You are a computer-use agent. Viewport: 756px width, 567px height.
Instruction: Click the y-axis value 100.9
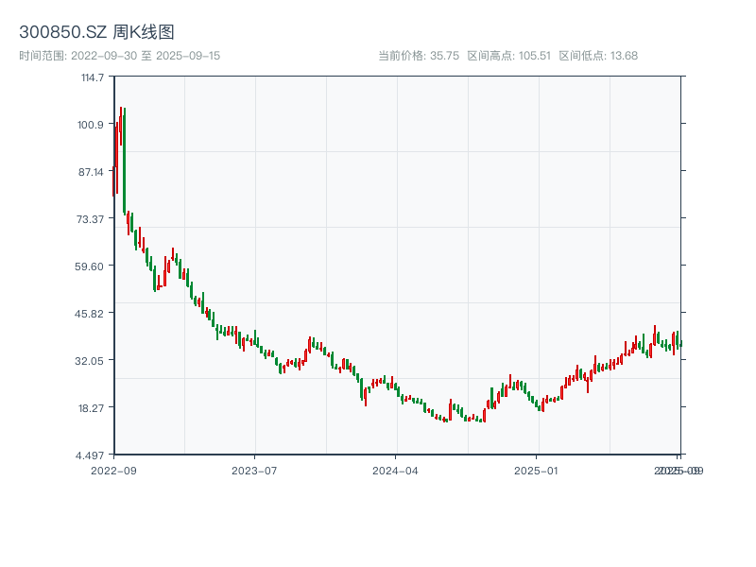click(x=91, y=125)
